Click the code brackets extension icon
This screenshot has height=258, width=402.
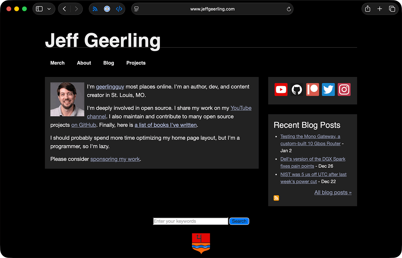pyautogui.click(x=119, y=9)
